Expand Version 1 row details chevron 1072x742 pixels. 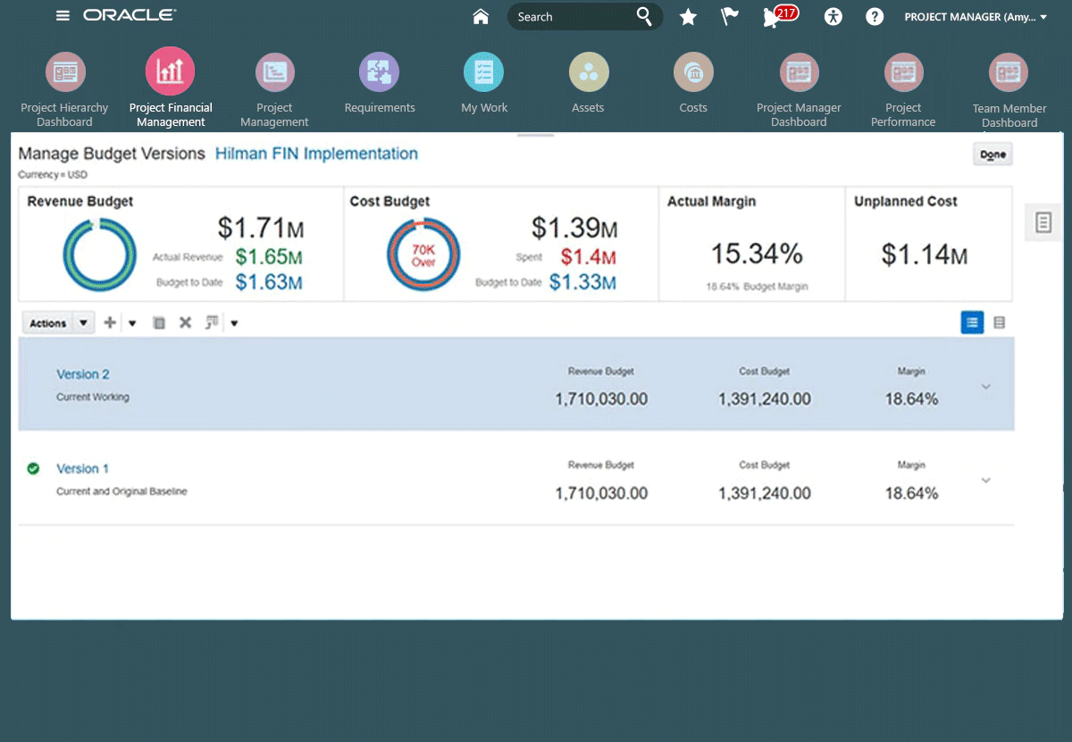985,480
